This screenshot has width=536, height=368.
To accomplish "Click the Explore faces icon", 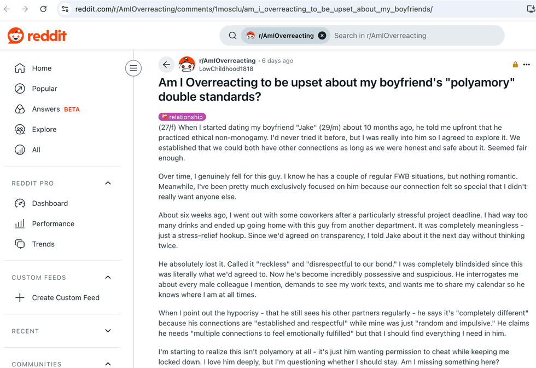I will tap(20, 129).
